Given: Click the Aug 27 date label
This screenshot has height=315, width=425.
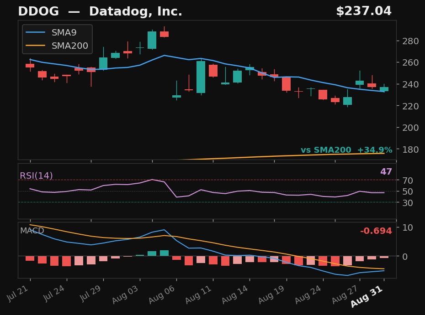Looking at the screenshot, I should tap(345, 294).
